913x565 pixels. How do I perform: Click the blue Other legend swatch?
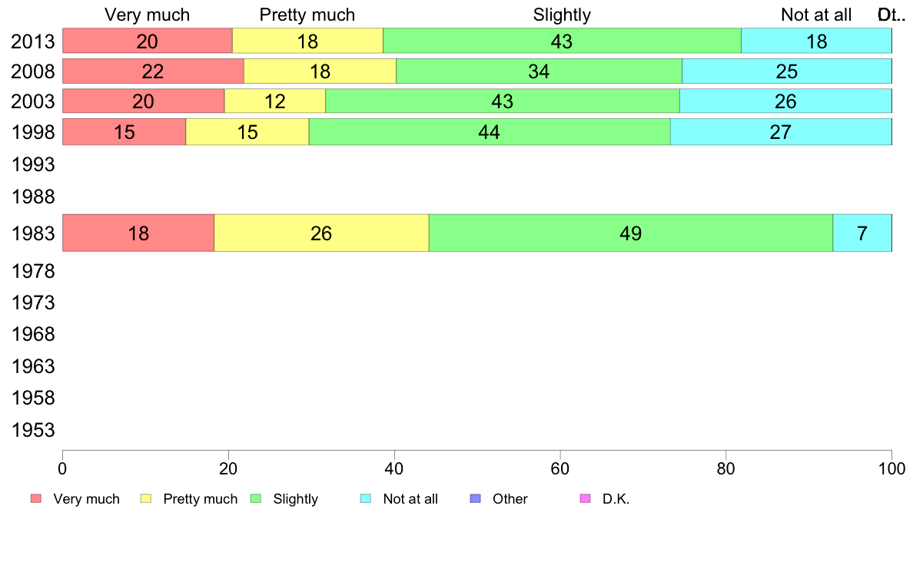(x=475, y=499)
